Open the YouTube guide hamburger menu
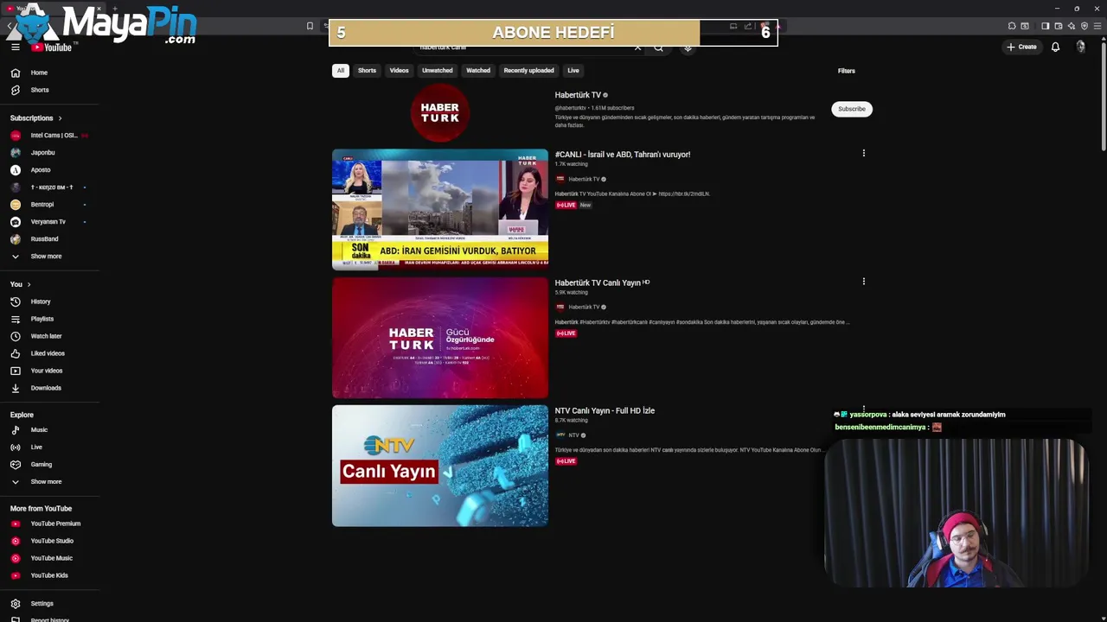Image resolution: width=1107 pixels, height=622 pixels. (15, 48)
